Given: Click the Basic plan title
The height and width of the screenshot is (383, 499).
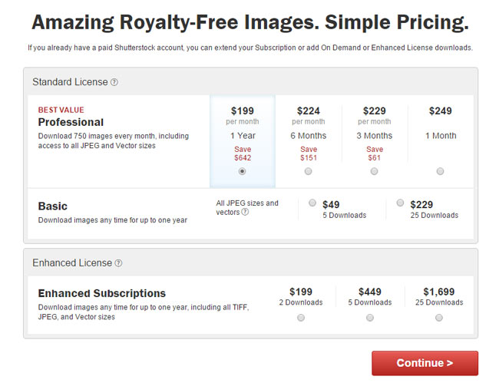Looking at the screenshot, I should pos(52,206).
